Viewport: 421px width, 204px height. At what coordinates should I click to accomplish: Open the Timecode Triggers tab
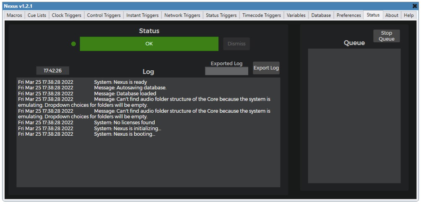(x=262, y=15)
